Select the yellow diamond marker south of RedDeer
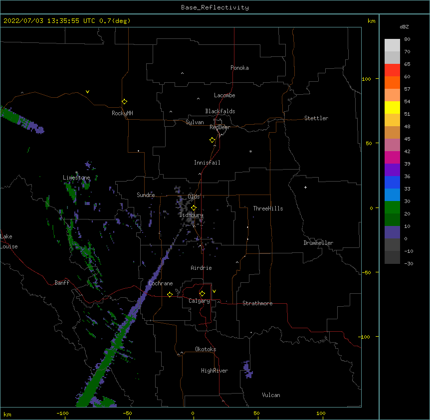Viewport: 430px width, 420px height. click(212, 140)
